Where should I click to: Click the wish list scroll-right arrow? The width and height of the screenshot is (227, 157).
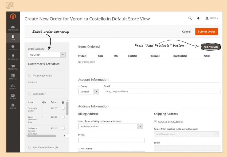[x=65, y=136]
